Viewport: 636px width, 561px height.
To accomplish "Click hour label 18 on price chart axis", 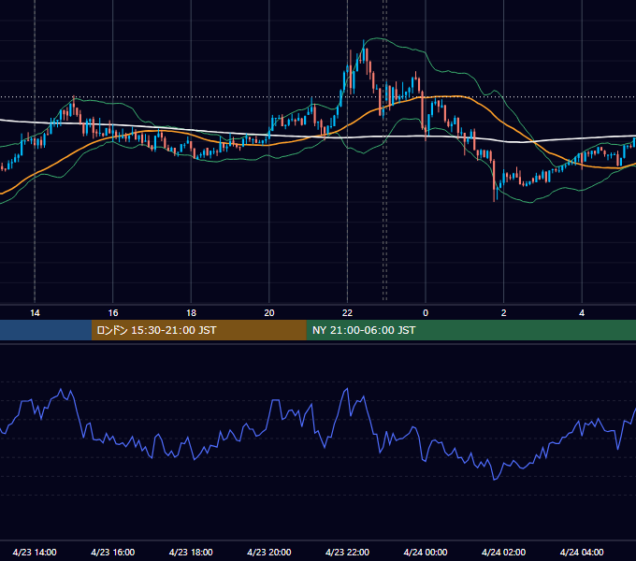I will click(x=191, y=313).
